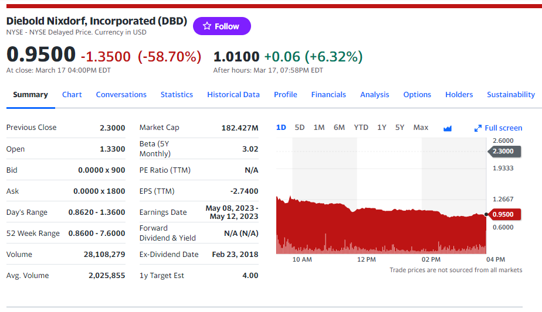Click the Open value 1.3300
Image resolution: width=542 pixels, height=312 pixels.
coord(113,149)
